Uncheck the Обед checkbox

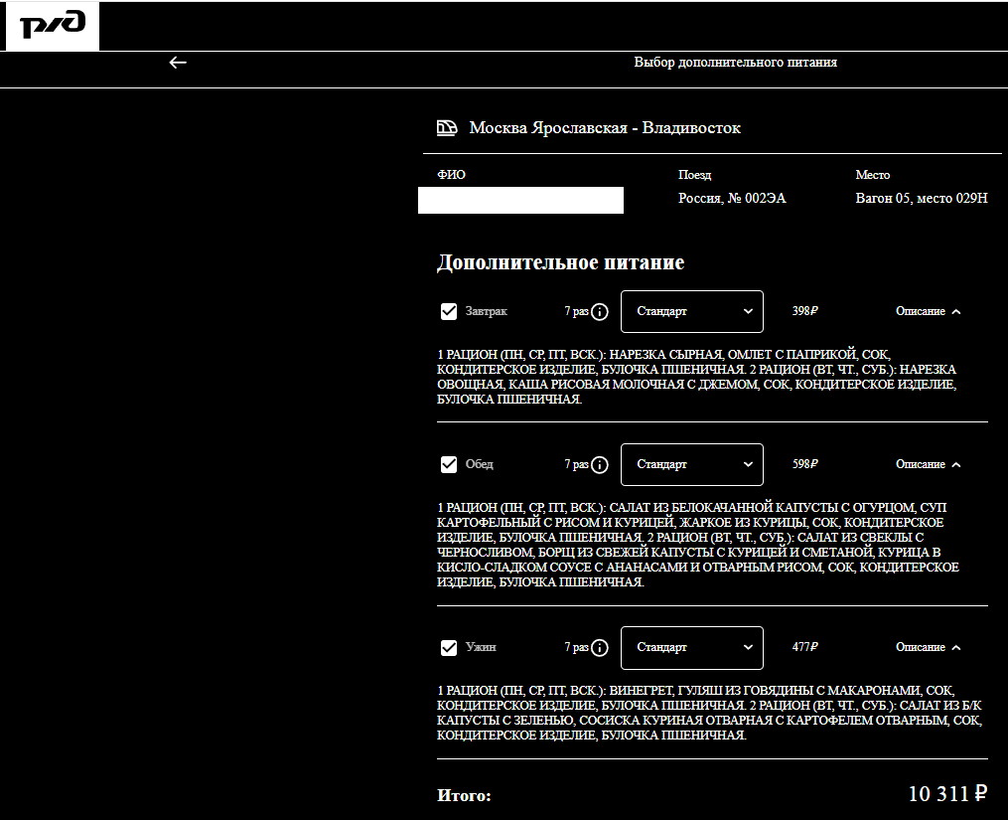coord(449,465)
